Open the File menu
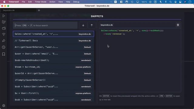Viewport: 194px width, 109px height. (23, 2)
